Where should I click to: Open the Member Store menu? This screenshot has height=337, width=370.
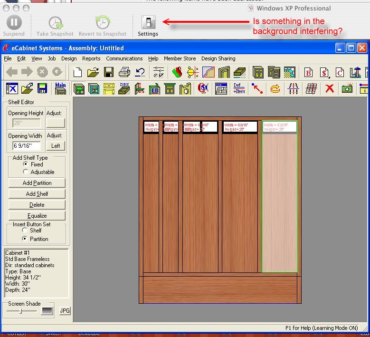coord(180,58)
